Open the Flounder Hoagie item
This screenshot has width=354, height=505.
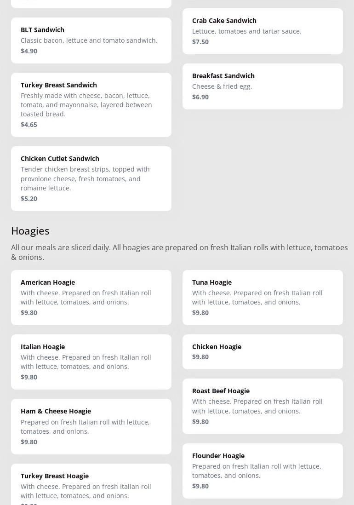coord(263,471)
